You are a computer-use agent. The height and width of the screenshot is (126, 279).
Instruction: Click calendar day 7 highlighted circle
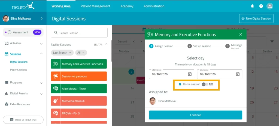tap(131, 72)
